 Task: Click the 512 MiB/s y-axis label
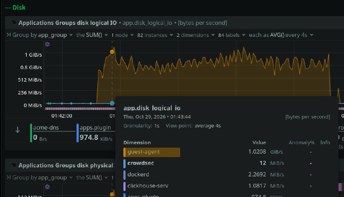pyautogui.click(x=30, y=80)
